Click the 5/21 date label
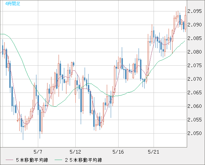 (154, 152)
